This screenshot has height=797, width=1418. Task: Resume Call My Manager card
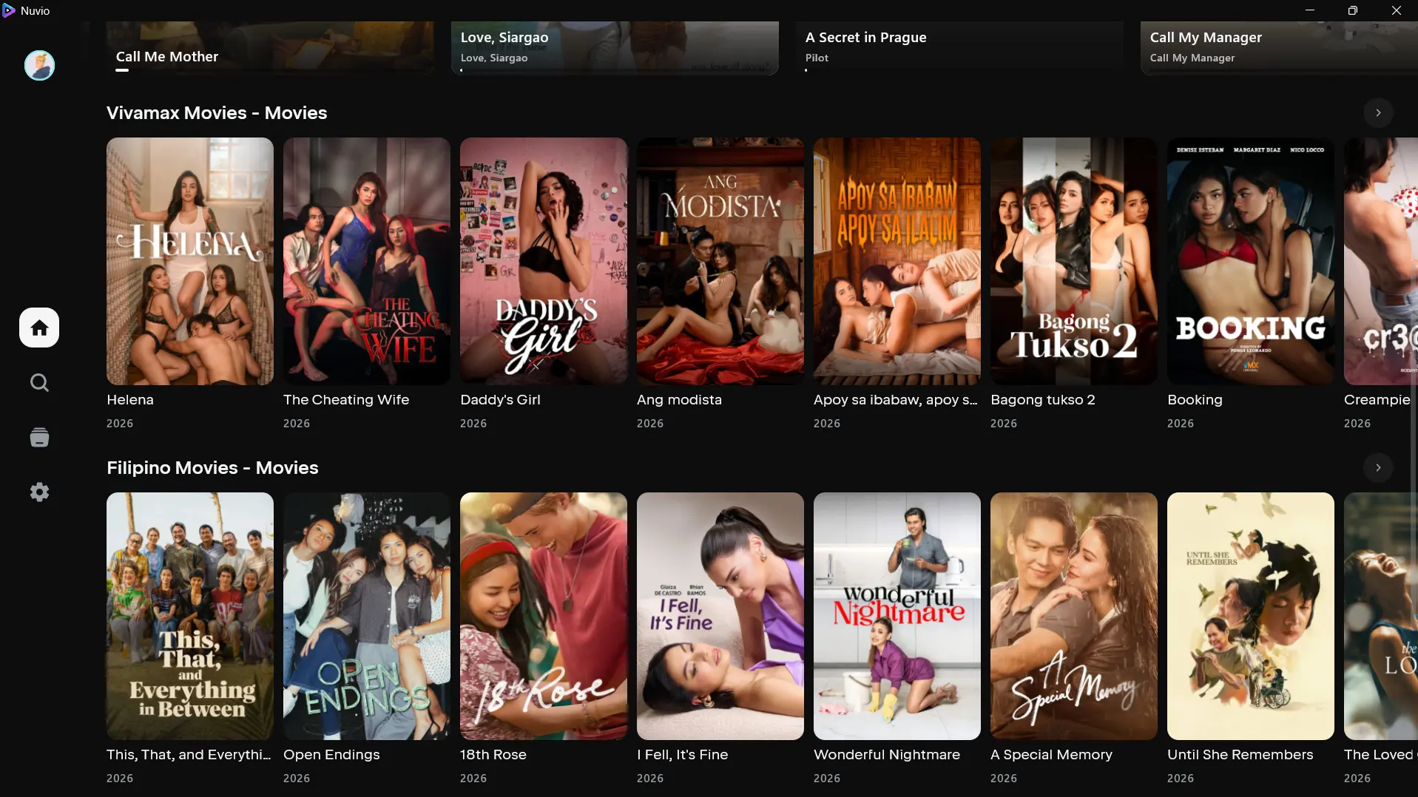point(1279,48)
